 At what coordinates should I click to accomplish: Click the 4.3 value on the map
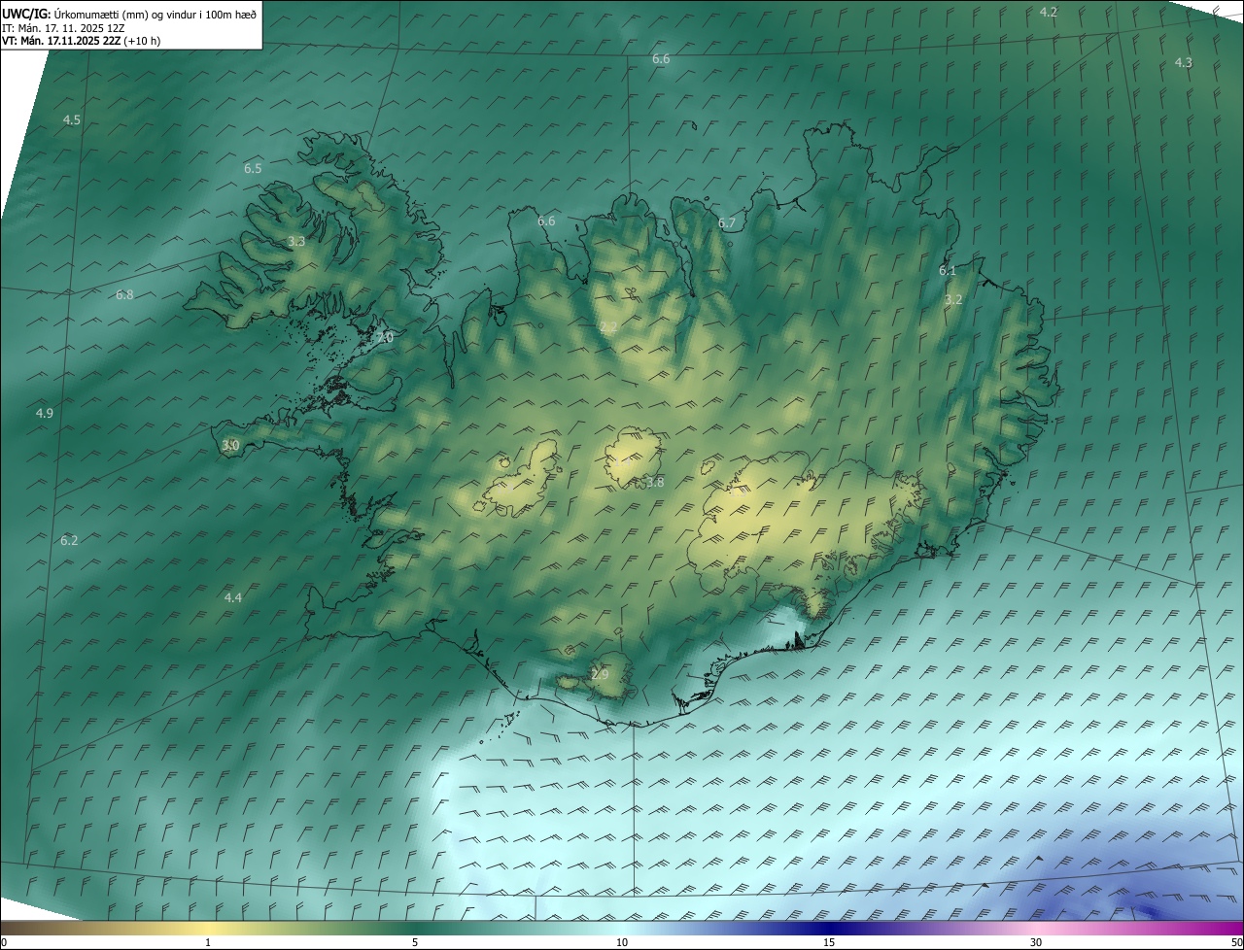[x=1183, y=62]
